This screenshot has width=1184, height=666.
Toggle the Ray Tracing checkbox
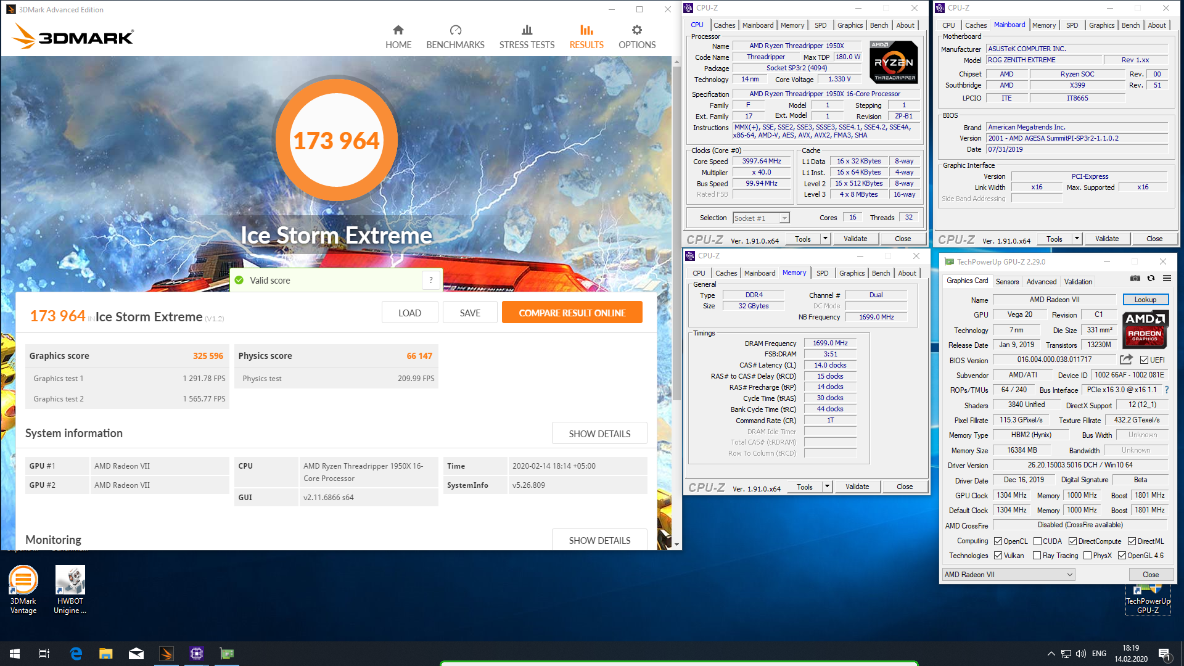click(x=1037, y=556)
